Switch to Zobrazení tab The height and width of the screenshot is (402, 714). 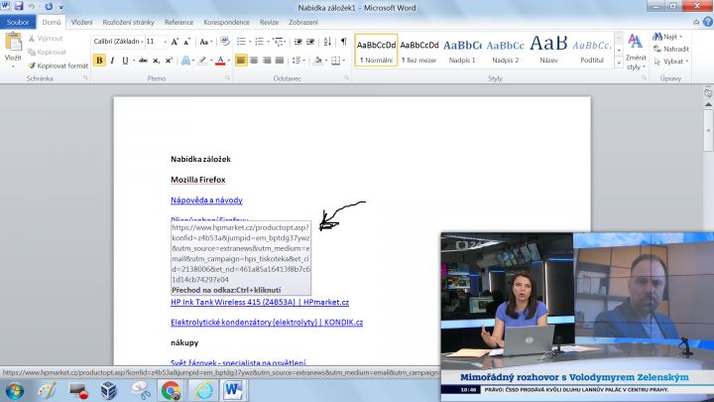(303, 22)
